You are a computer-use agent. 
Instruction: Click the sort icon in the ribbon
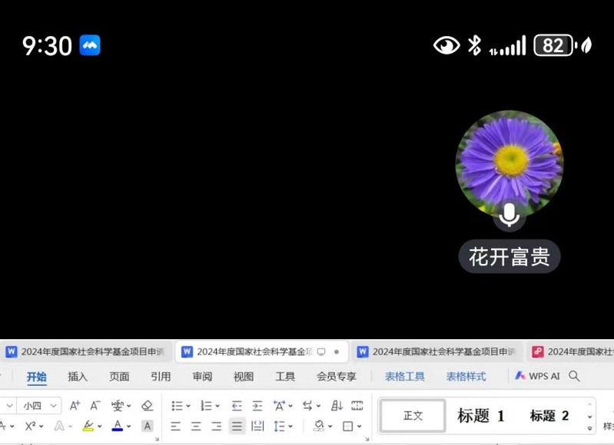(x=337, y=406)
